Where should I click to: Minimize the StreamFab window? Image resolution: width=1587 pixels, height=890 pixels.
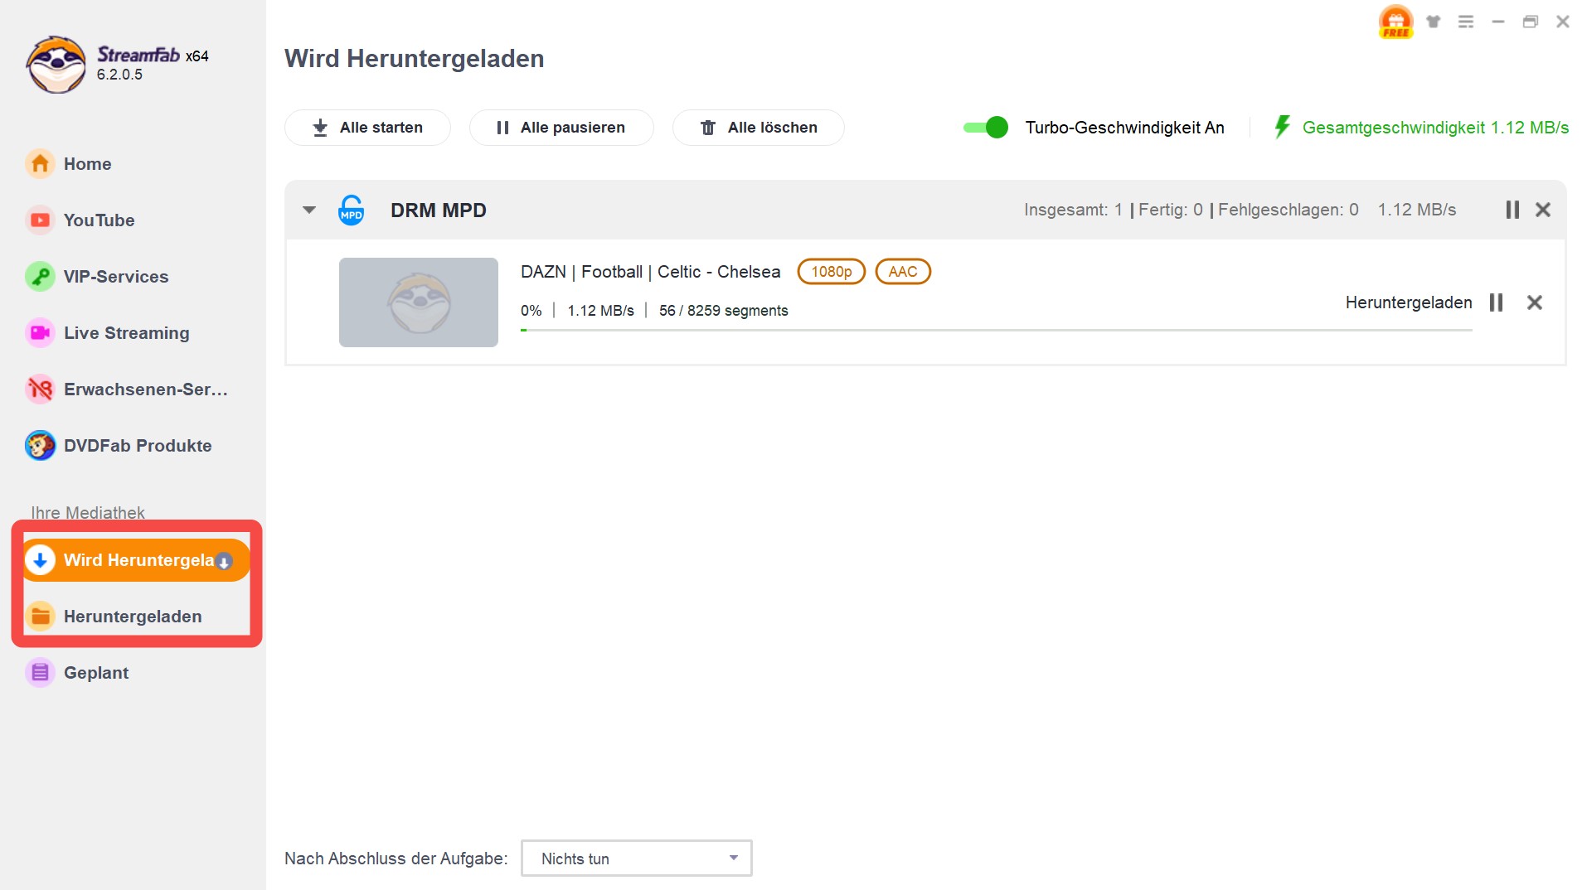1498,22
